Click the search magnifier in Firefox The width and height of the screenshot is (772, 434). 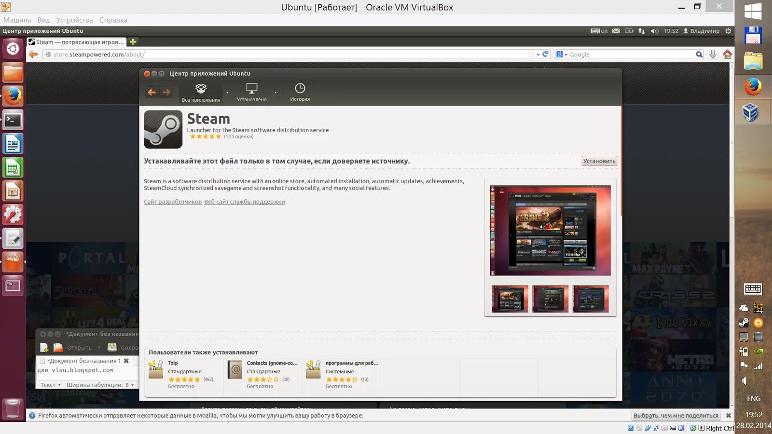point(699,54)
